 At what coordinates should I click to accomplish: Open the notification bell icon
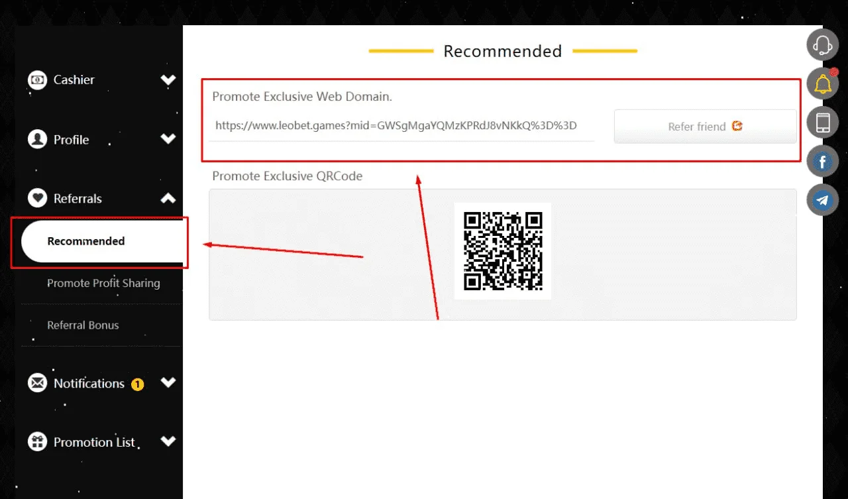822,83
